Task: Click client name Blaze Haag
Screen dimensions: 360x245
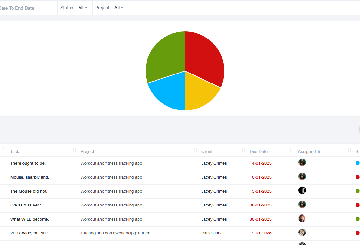Action: (x=212, y=233)
